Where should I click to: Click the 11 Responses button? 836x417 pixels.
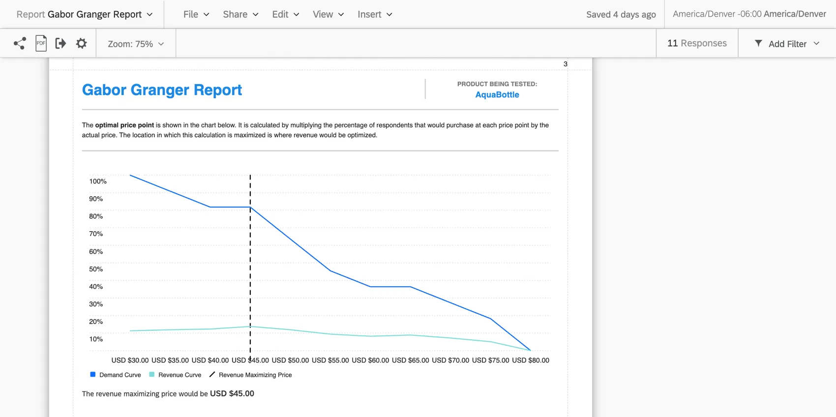pyautogui.click(x=696, y=43)
